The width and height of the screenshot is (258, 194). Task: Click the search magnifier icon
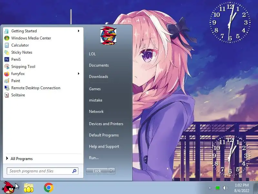tap(74, 171)
